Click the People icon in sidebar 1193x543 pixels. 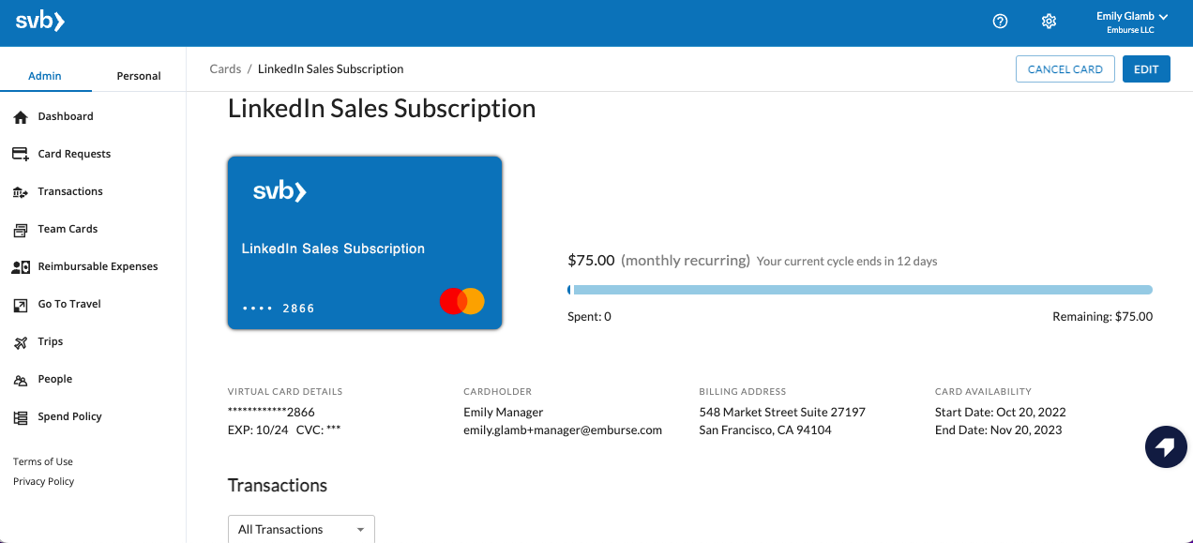pyautogui.click(x=21, y=380)
